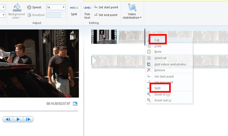
Task: Open the Background color picker
Action: tap(16, 11)
